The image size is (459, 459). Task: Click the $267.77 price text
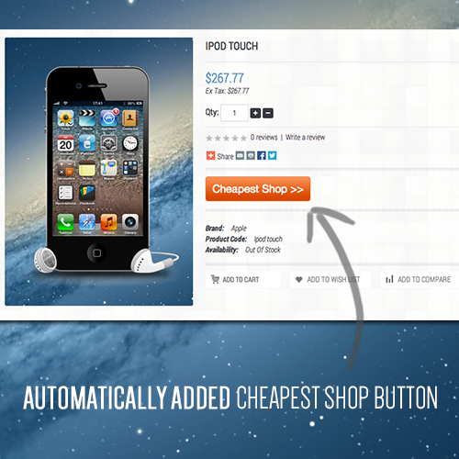coord(224,78)
